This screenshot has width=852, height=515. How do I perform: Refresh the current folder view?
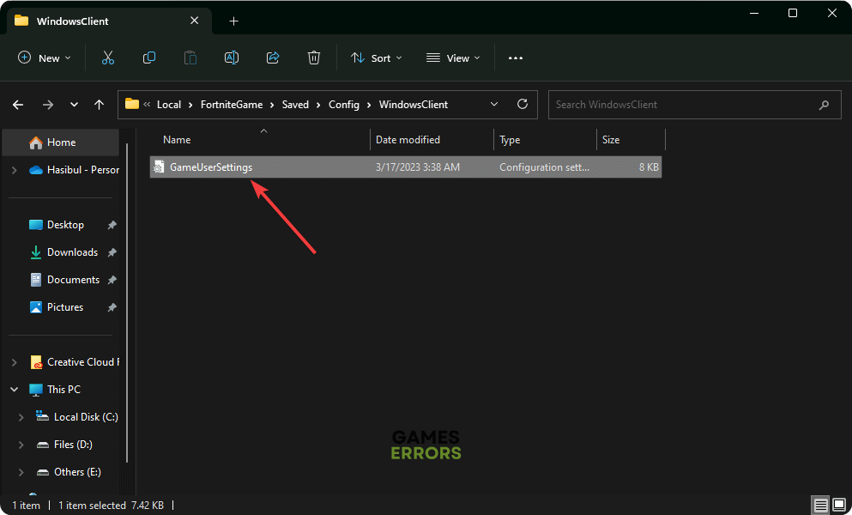click(x=522, y=104)
